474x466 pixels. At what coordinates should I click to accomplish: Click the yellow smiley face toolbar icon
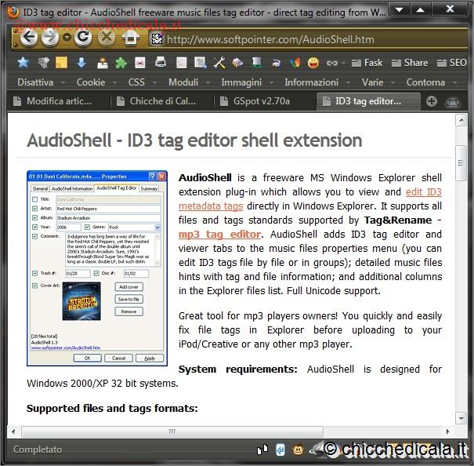[x=313, y=63]
